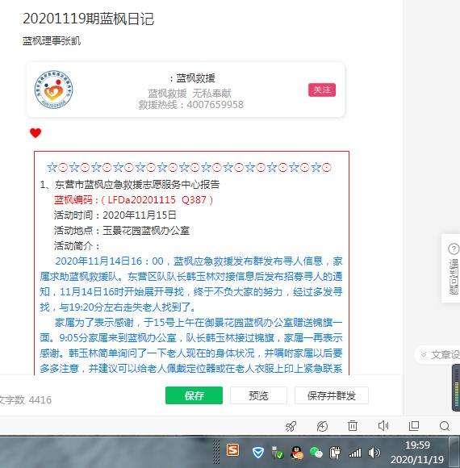Open the taskbar clock showing 19:59
Screen dimensions: 460x468
pos(417,452)
